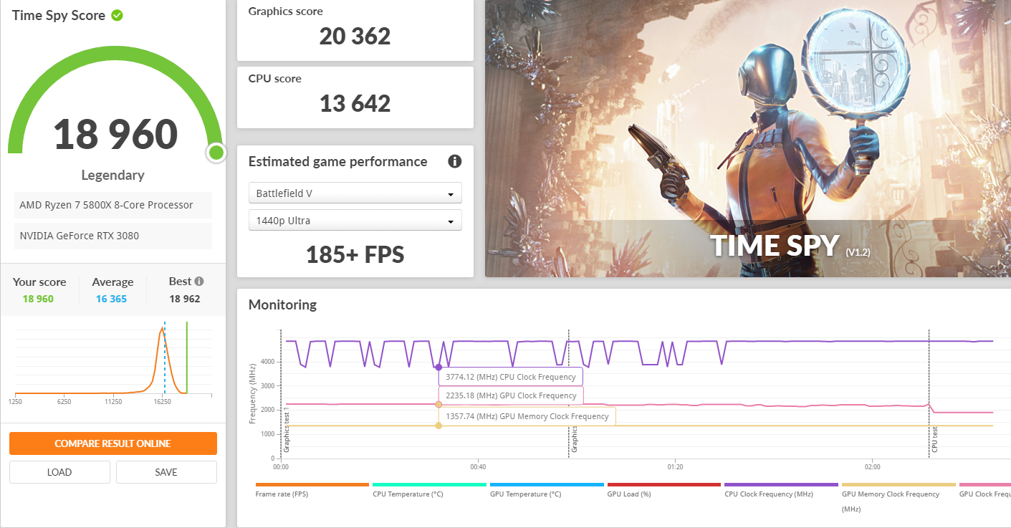Click the LOAD button
This screenshot has height=528, width=1011.
(x=59, y=472)
